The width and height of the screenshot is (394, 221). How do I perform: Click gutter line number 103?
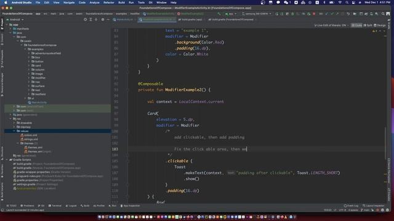tap(115, 149)
